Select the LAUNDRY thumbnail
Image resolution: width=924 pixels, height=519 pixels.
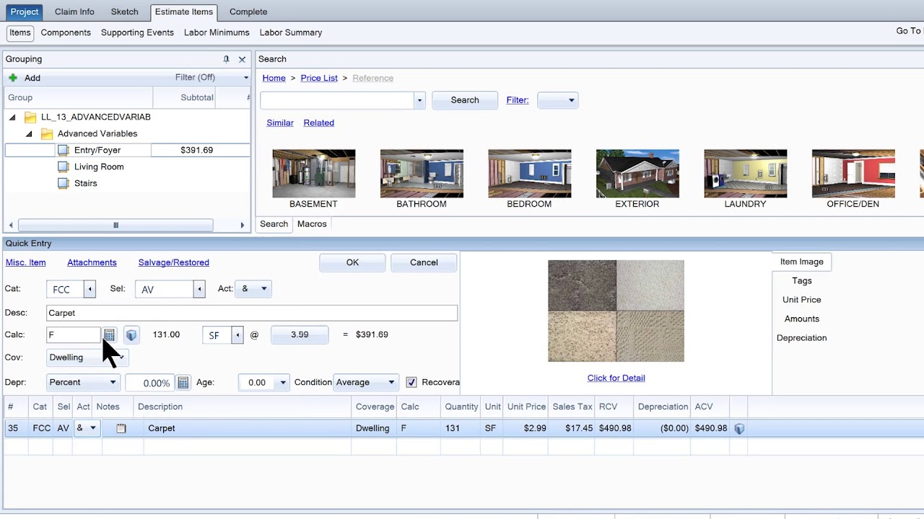click(746, 174)
